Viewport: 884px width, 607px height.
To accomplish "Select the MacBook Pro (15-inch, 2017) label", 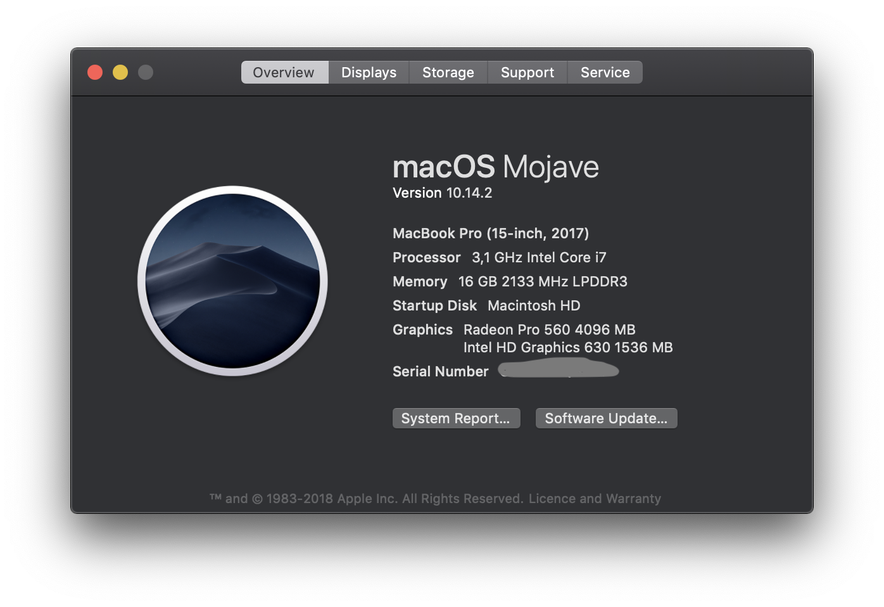I will point(490,233).
